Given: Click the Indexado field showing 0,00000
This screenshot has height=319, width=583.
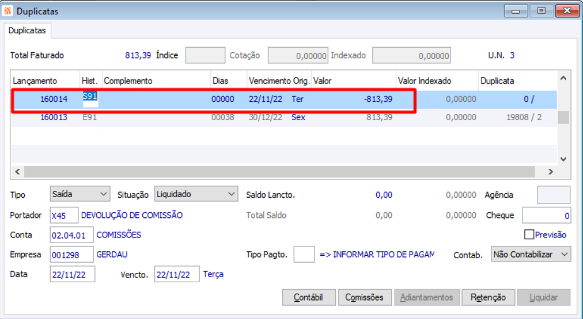Looking at the screenshot, I should pos(411,55).
